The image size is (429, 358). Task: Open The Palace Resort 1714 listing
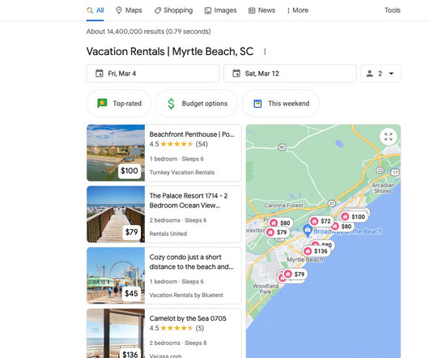pos(164,214)
